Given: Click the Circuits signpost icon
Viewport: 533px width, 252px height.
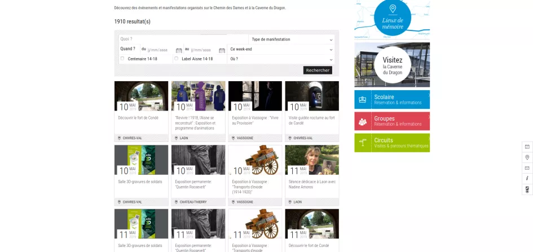Looking at the screenshot, I should point(363,143).
